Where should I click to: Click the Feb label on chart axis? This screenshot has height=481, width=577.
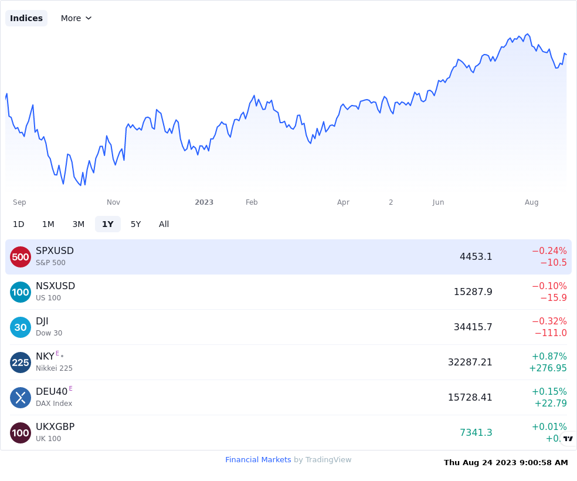click(x=252, y=202)
